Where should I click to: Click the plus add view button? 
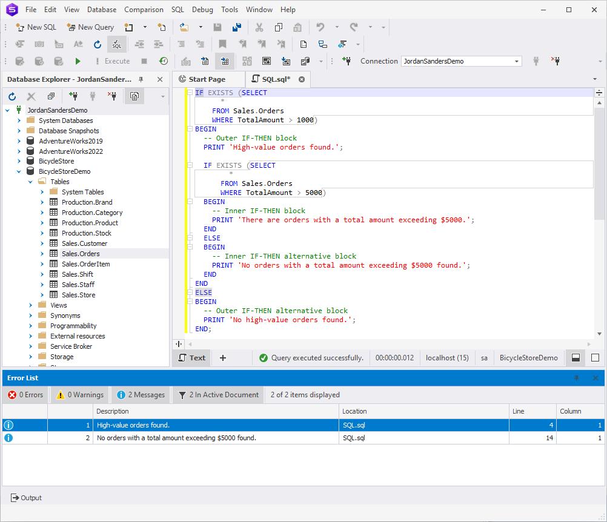click(222, 358)
